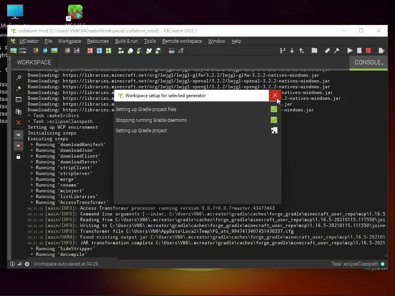395x296 pixels.
Task: Click the armor pack creator tool icon
Action: pos(121,51)
